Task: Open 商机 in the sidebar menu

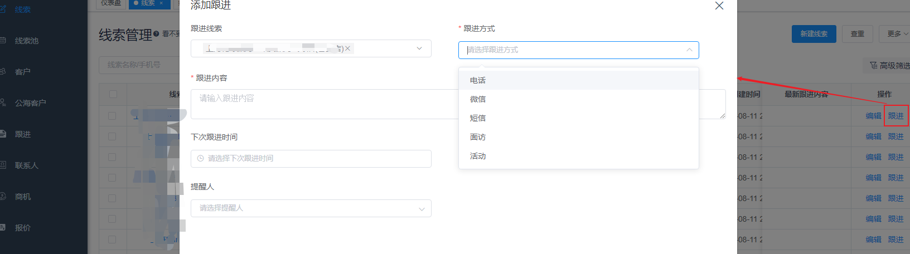Action: (23, 197)
